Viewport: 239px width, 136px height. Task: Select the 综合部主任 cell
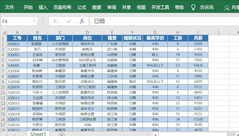tap(87, 60)
